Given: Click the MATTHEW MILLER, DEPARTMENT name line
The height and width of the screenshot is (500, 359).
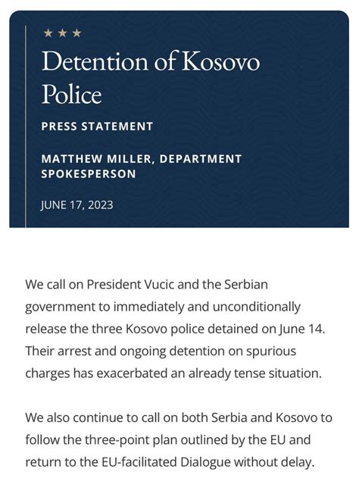Looking at the screenshot, I should (x=142, y=158).
